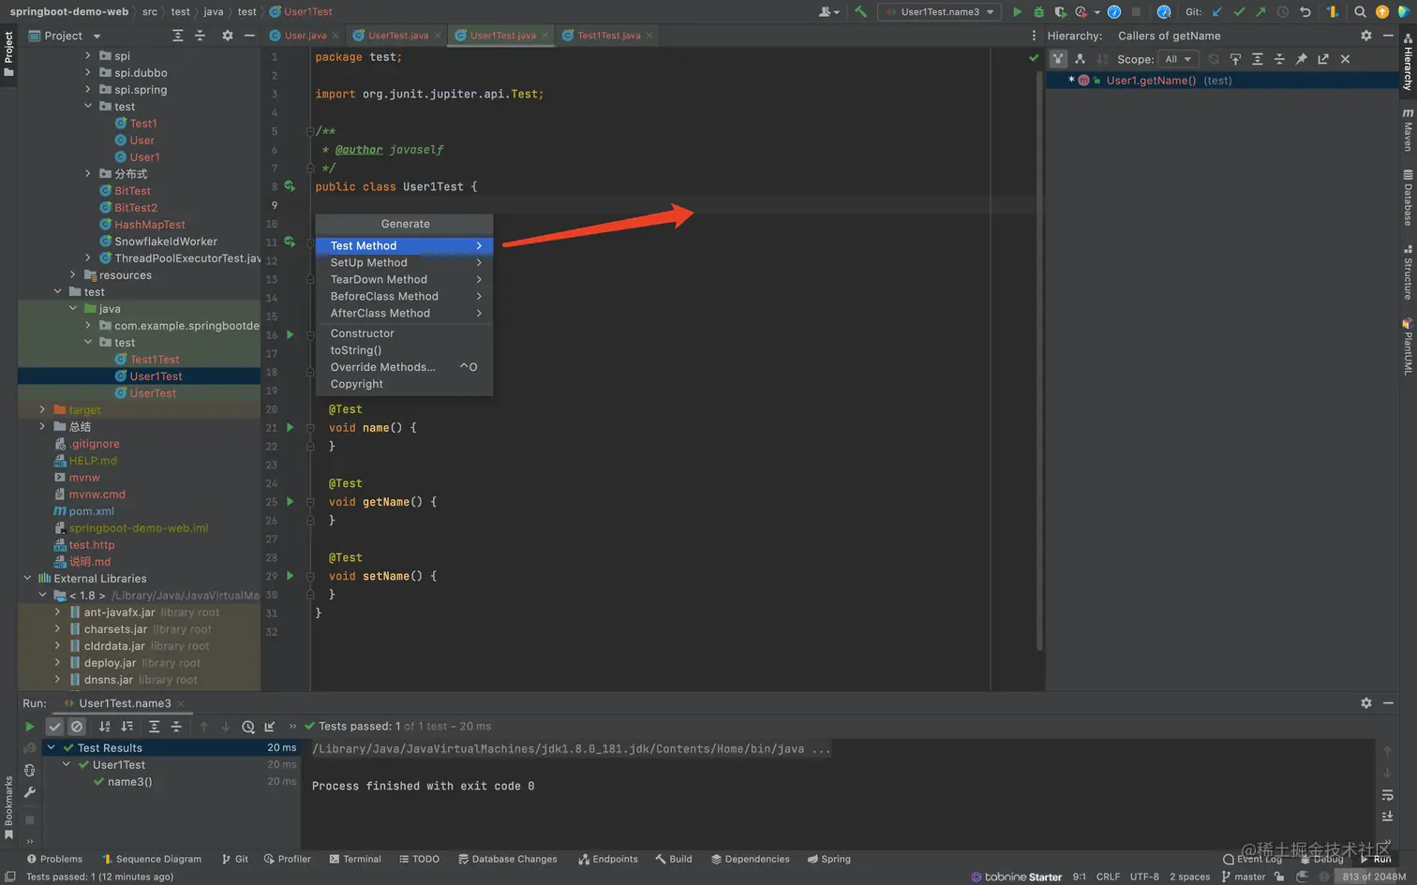The height and width of the screenshot is (885, 1417).
Task: Select name3() in test results
Action: pos(129,782)
